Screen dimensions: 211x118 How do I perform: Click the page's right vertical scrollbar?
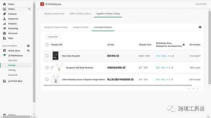coord(210,48)
